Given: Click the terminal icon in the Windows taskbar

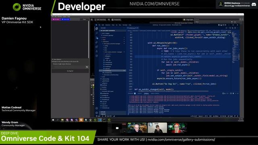Looking at the screenshot, I should [x=104, y=120].
